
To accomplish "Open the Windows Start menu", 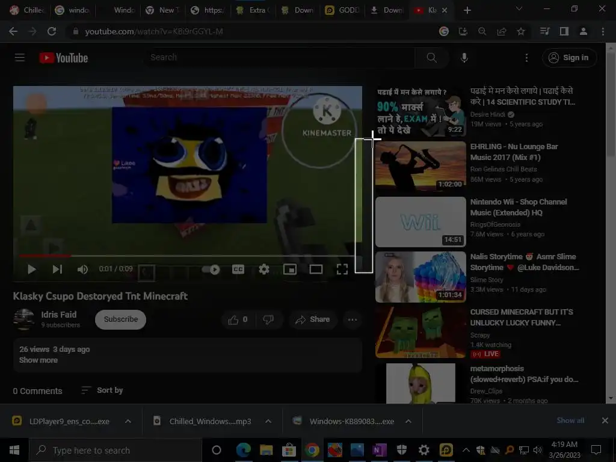I will pos(14,450).
